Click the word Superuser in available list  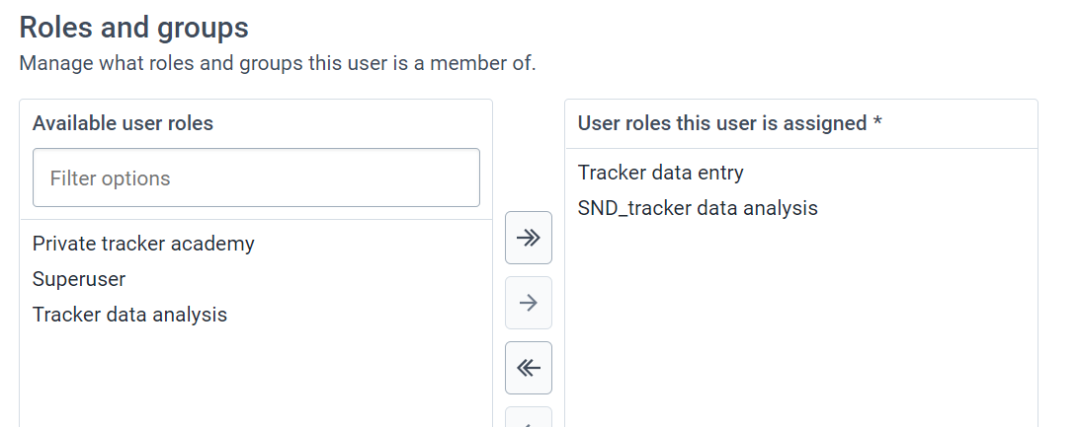click(79, 279)
